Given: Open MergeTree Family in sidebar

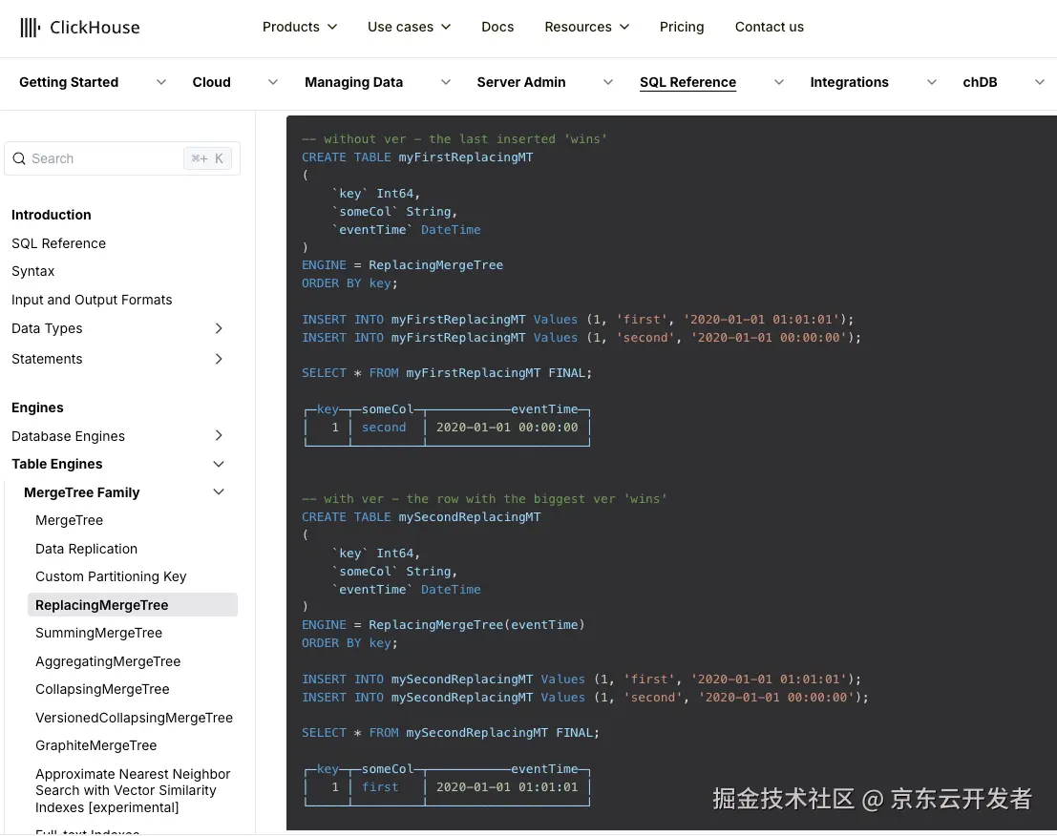Looking at the screenshot, I should point(81,492).
